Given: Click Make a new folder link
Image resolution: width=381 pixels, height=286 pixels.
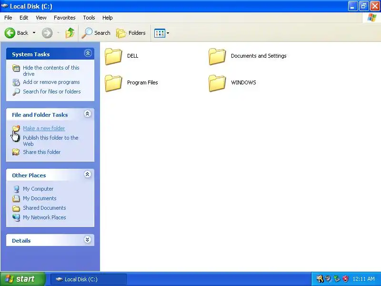Looking at the screenshot, I should (x=44, y=128).
